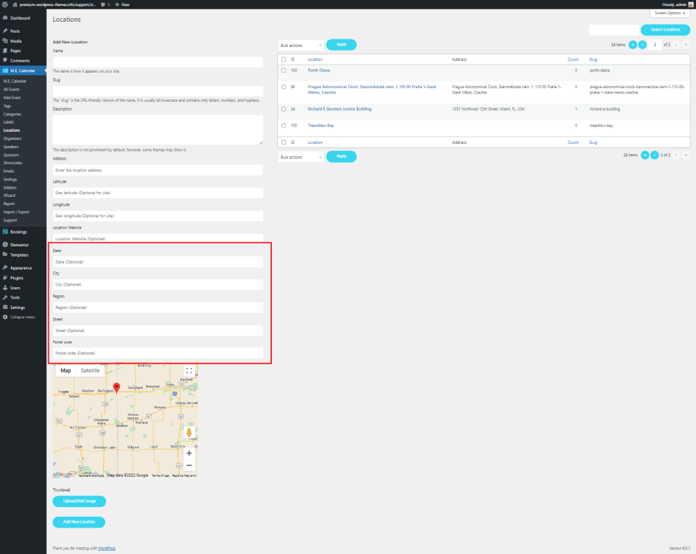Switch map to Satellite view

(x=90, y=371)
